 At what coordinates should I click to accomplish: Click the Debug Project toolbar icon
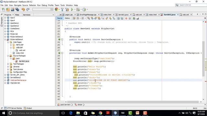click(x=78, y=9)
